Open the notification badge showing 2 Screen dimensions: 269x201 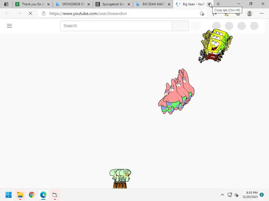point(262,195)
